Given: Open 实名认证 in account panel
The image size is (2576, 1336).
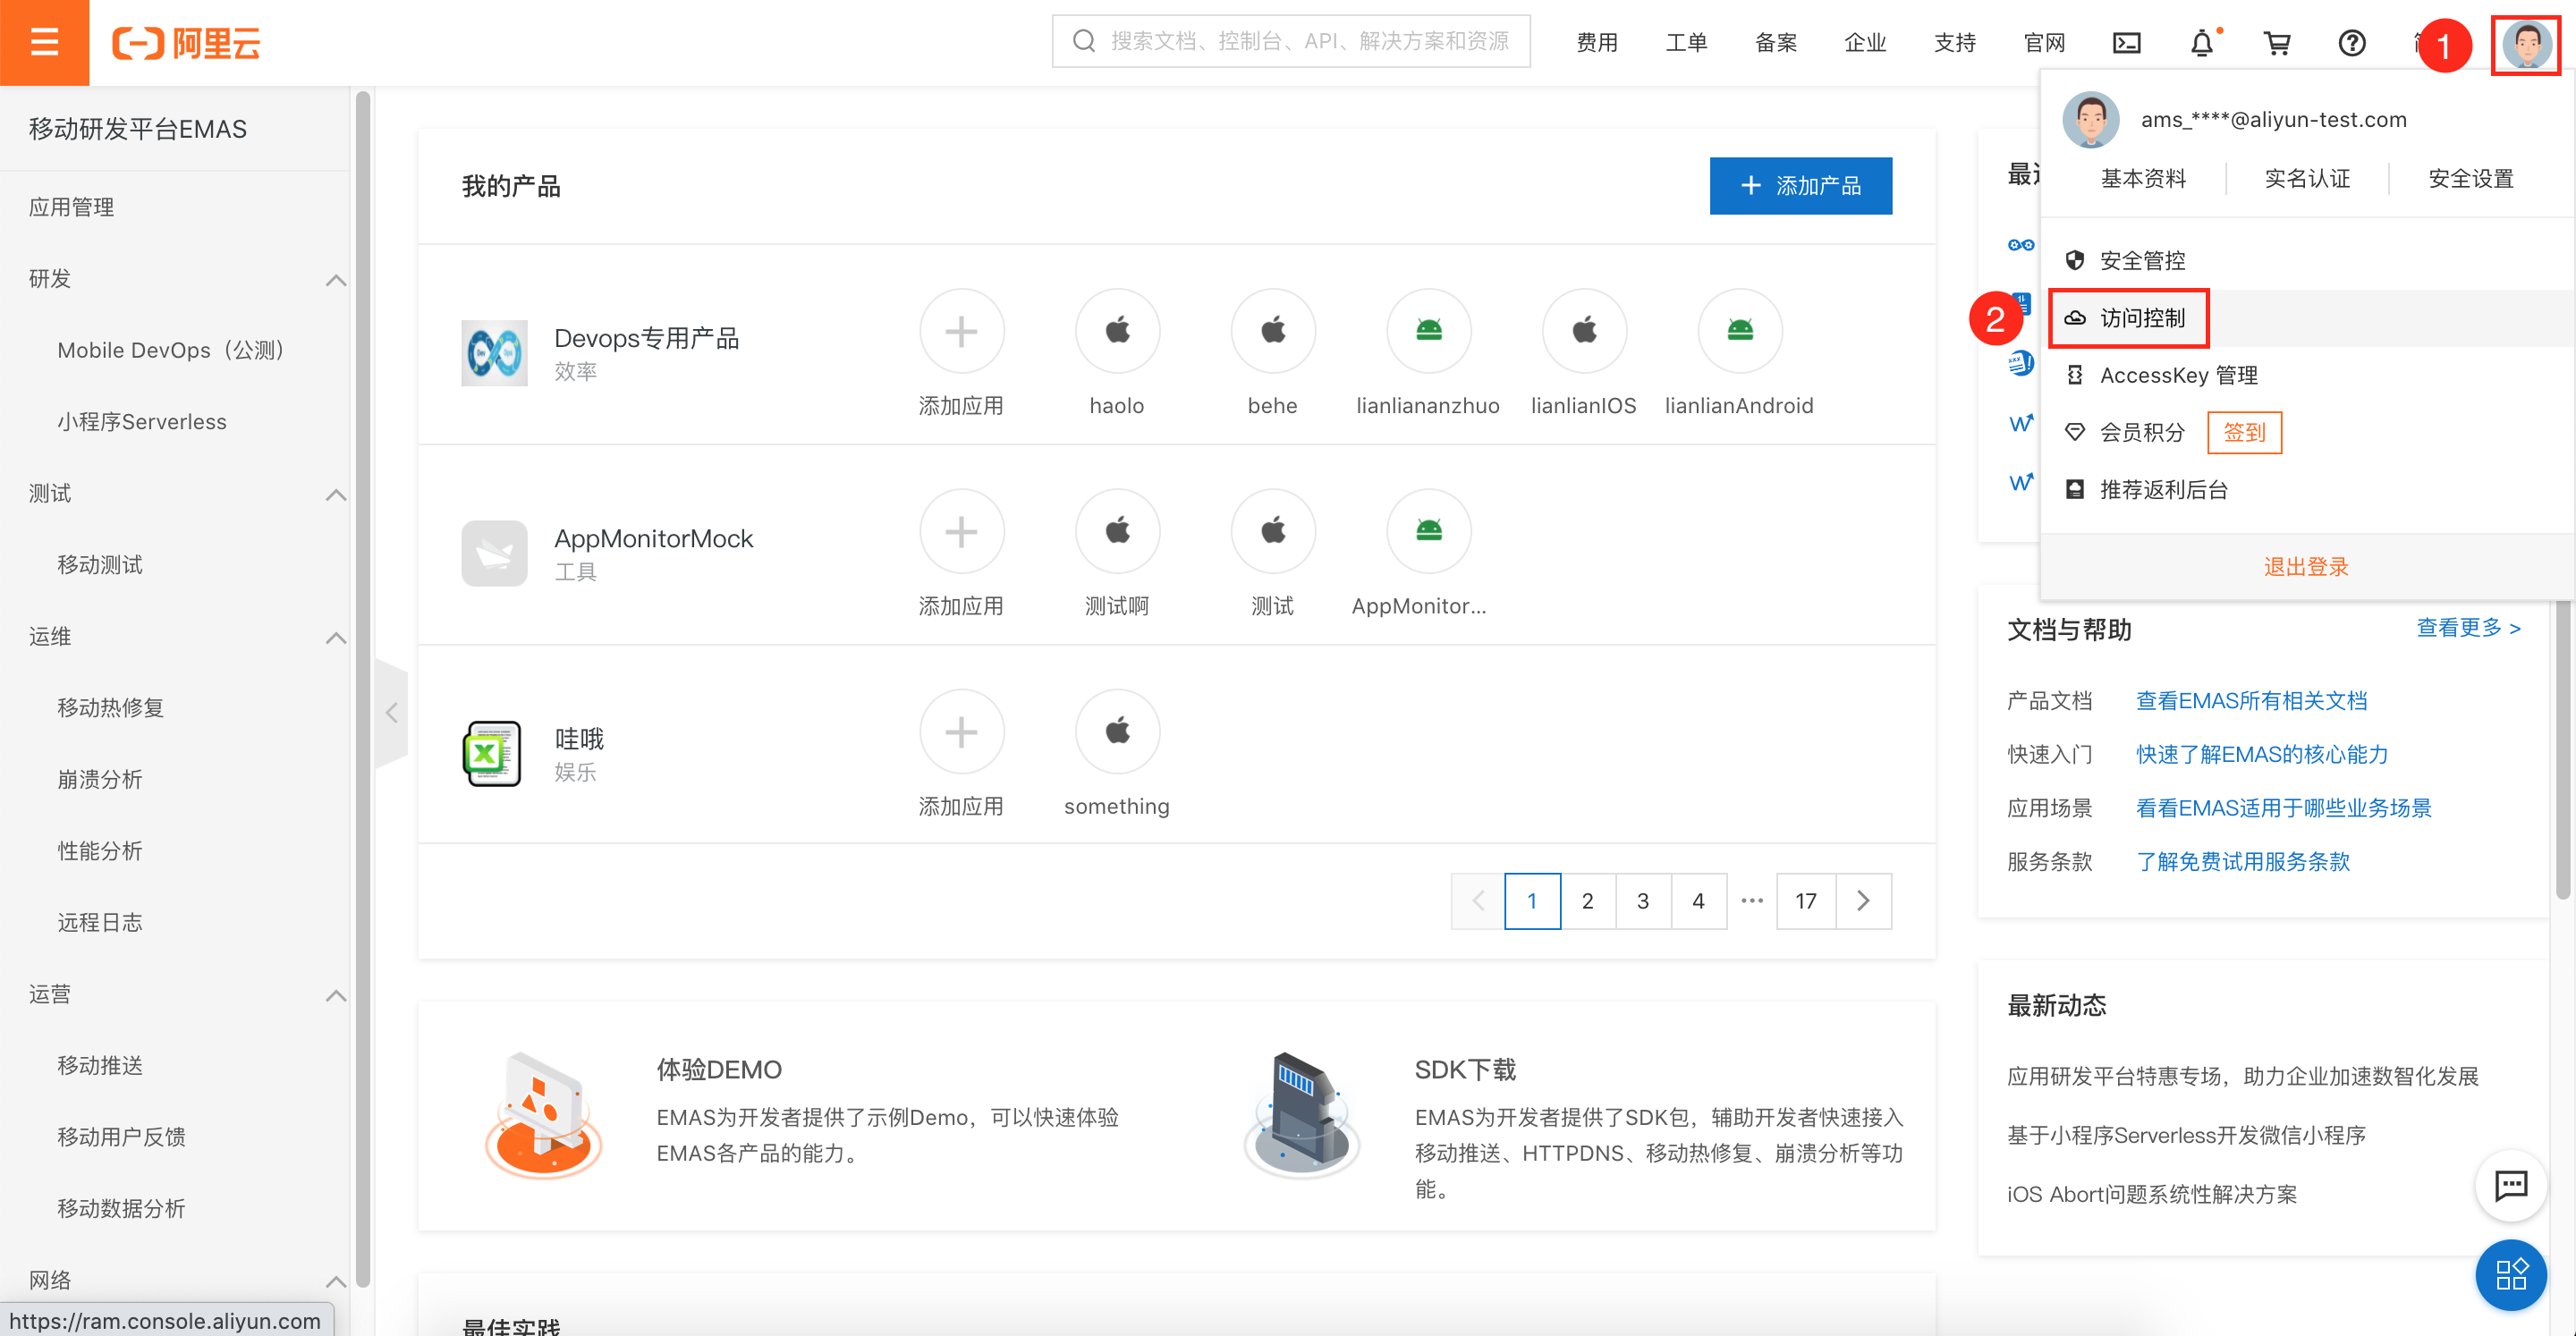Looking at the screenshot, I should click(x=2307, y=179).
